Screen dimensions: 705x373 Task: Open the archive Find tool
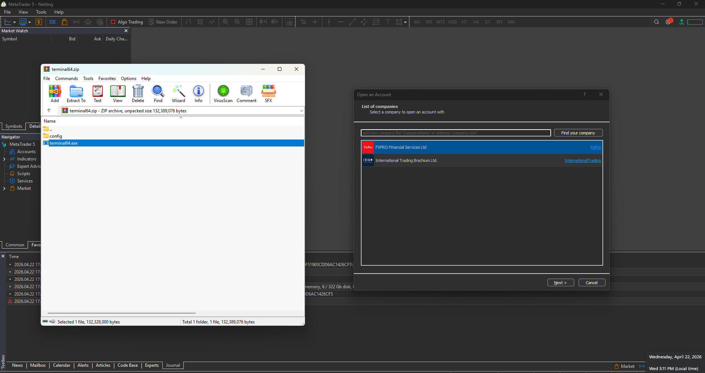pyautogui.click(x=158, y=94)
